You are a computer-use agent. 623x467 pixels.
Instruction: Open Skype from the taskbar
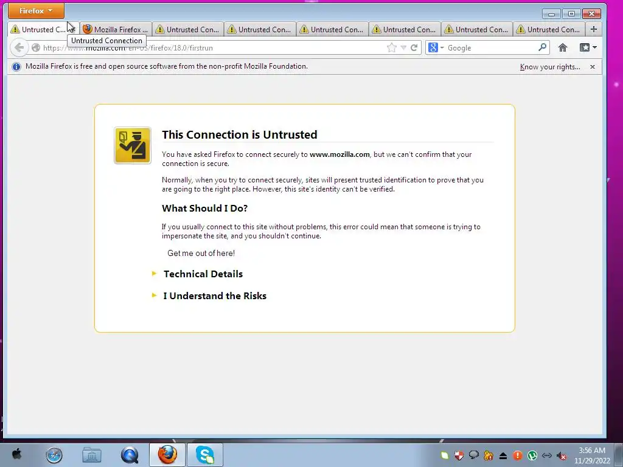[204, 455]
